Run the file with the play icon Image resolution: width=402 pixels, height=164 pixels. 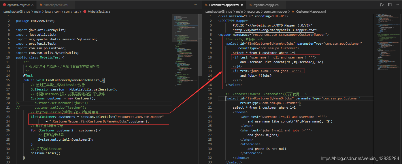pyautogui.click(x=382, y=5)
